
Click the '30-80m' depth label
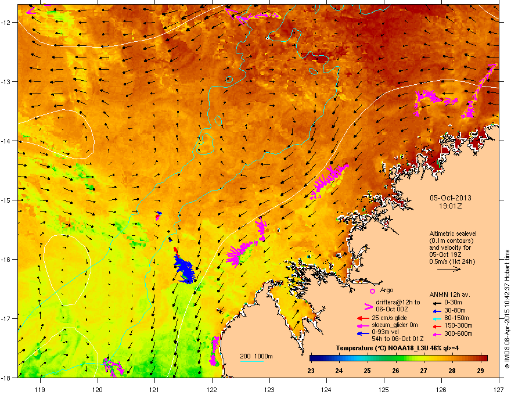point(455,310)
